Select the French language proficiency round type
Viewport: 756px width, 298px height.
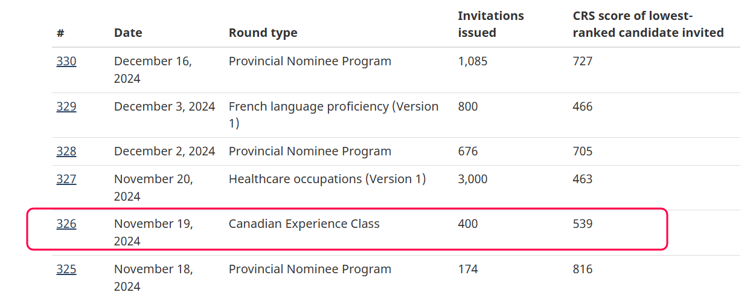[x=334, y=115]
